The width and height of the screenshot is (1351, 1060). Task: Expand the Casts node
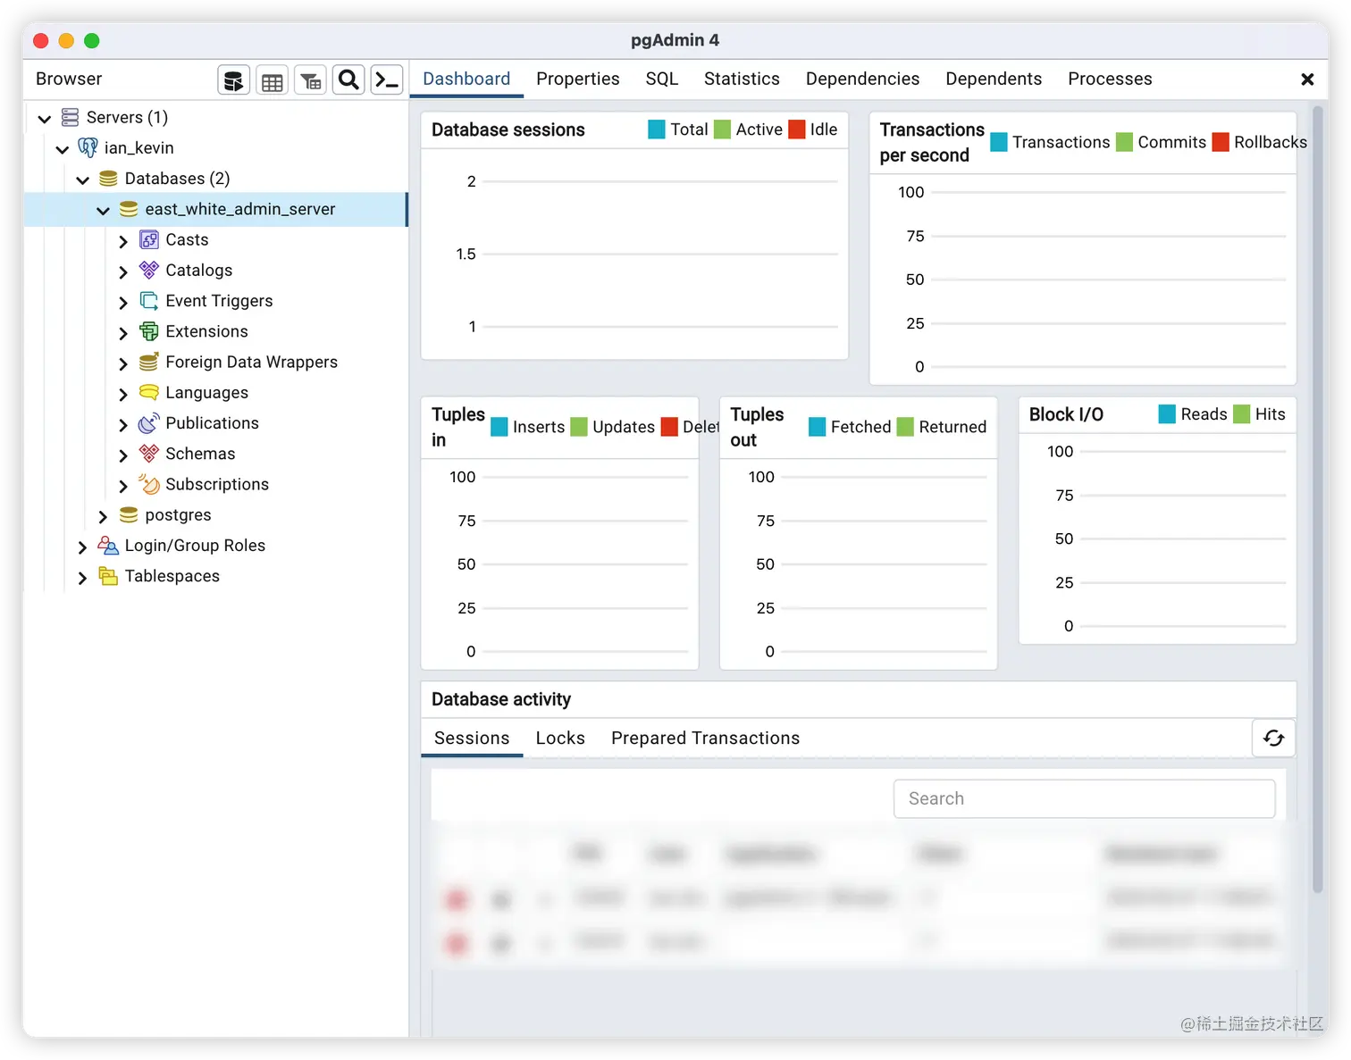click(x=123, y=240)
